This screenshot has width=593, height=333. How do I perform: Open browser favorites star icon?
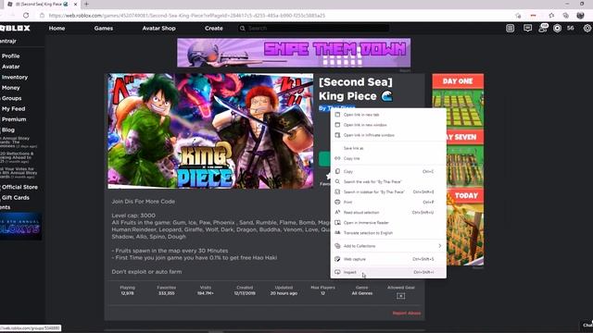[551, 16]
